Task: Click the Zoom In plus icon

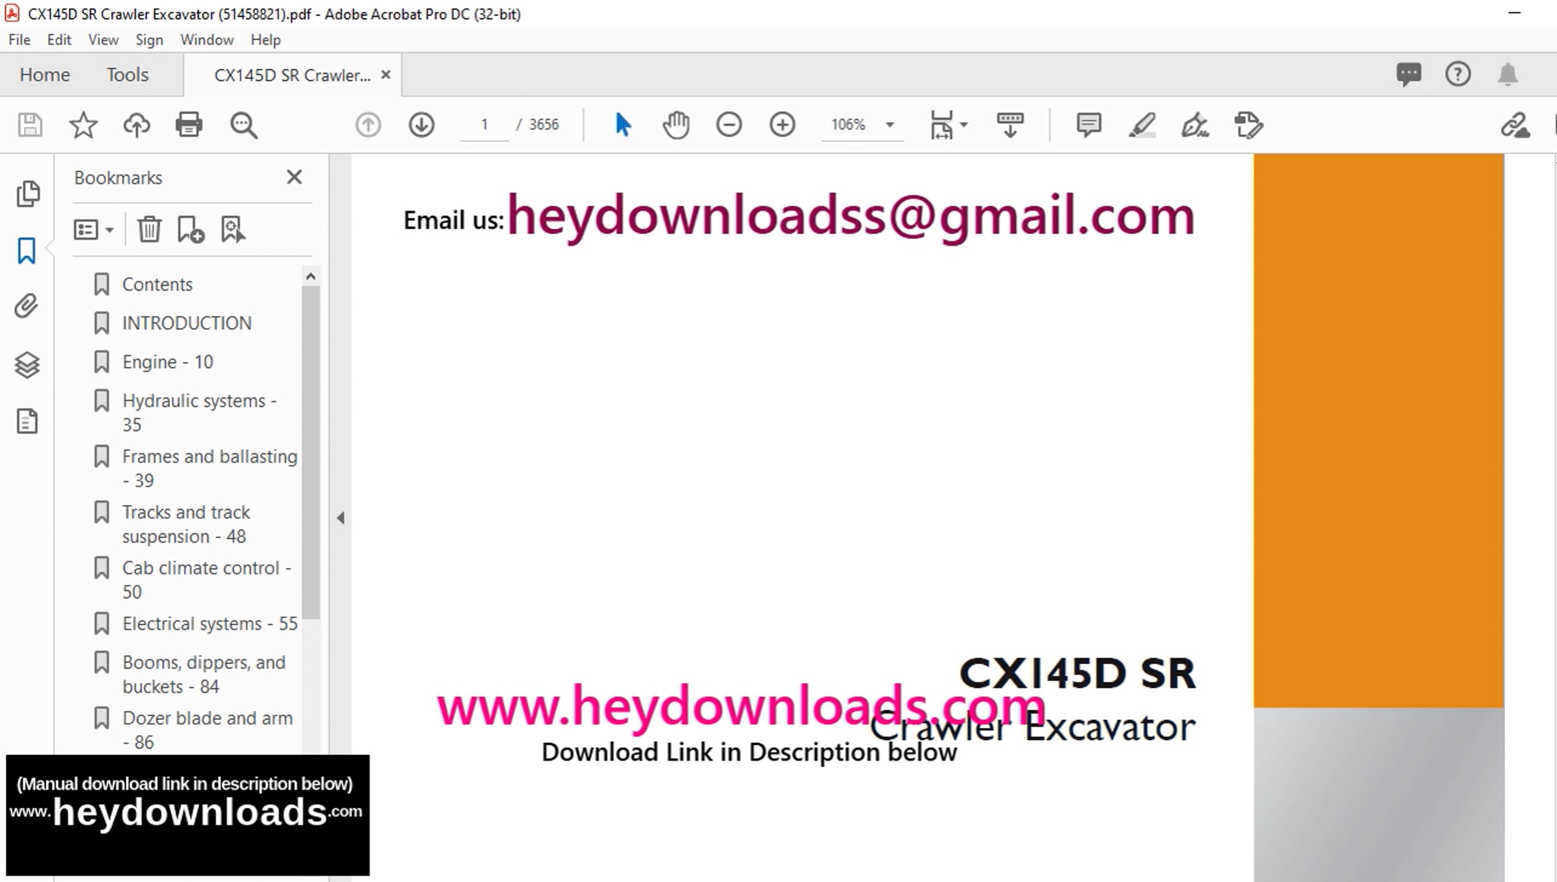Action: (782, 124)
